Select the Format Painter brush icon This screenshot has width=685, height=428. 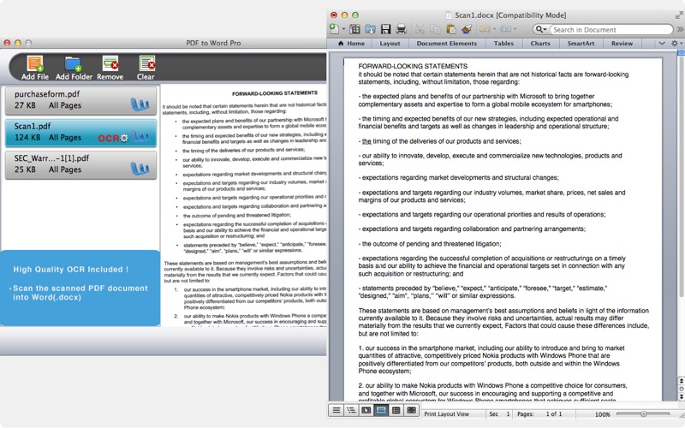(x=467, y=29)
